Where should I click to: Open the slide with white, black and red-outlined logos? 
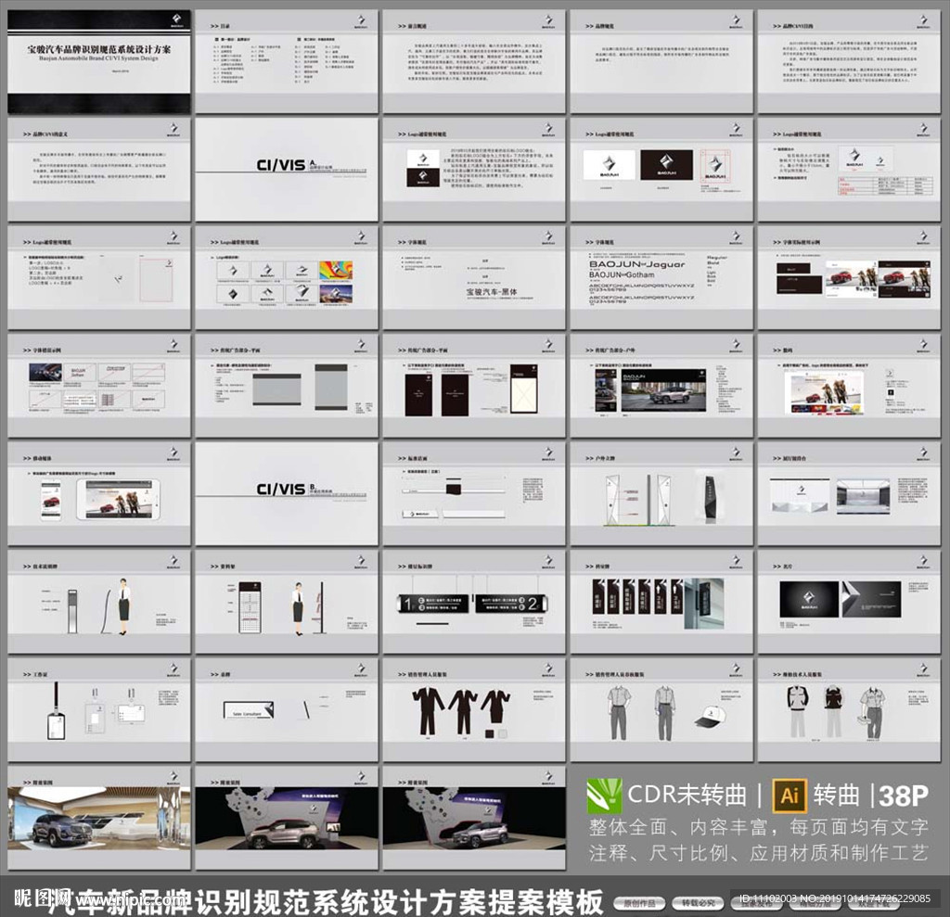point(661,169)
